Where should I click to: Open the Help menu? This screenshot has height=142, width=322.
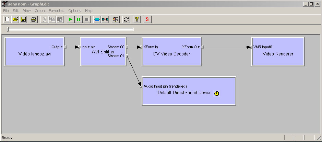(89, 11)
